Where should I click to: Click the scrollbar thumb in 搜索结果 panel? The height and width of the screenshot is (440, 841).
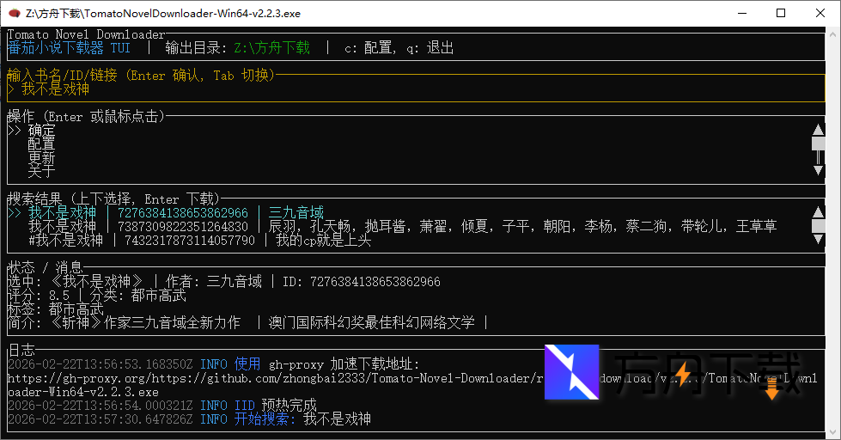tap(818, 226)
